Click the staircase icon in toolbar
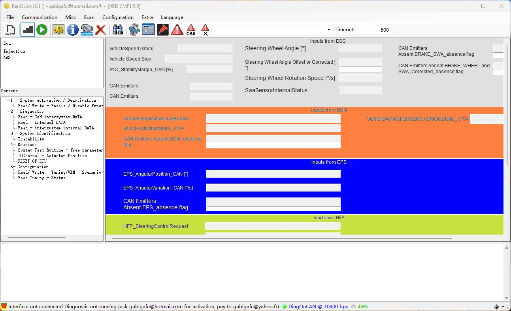Viewport: 511px width, 311px height. (28, 30)
